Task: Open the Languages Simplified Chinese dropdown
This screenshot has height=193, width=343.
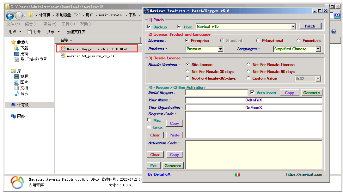Action: [318, 49]
